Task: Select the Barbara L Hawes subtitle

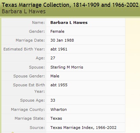Action: point(24,12)
